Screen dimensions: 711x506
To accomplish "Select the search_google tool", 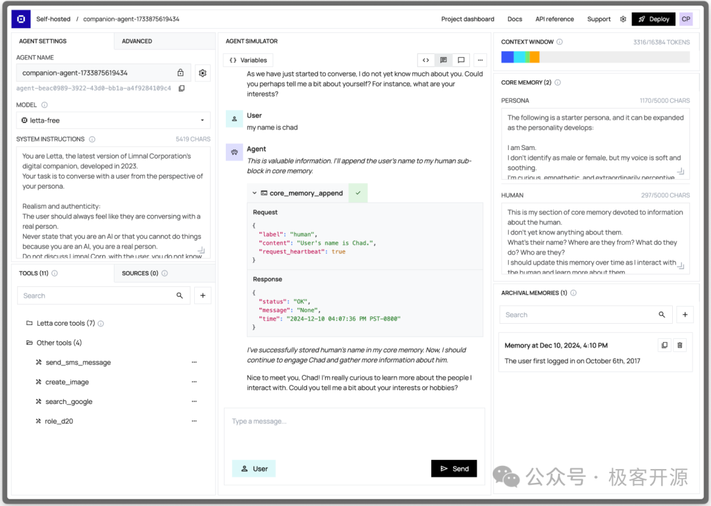I will coord(68,401).
